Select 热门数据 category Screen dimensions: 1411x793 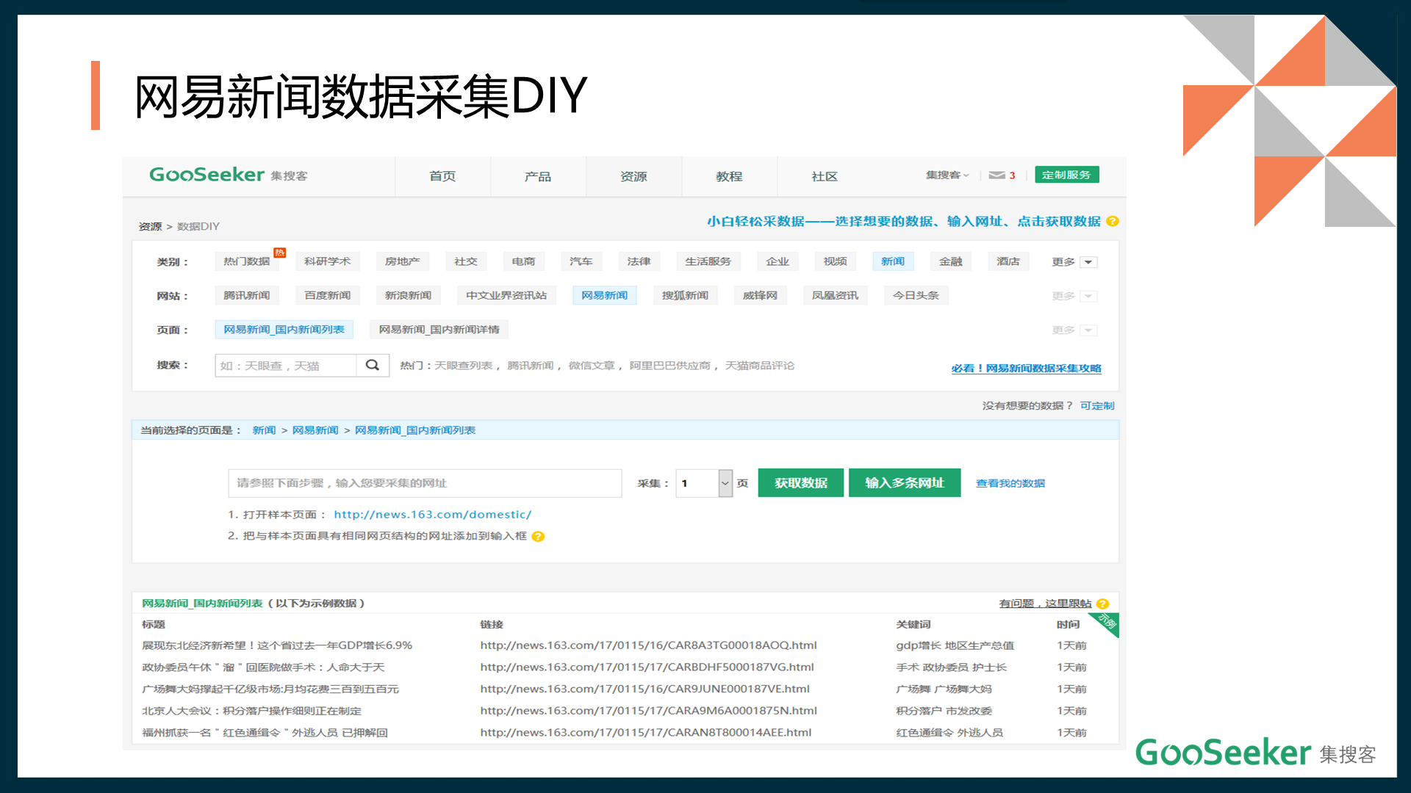coord(247,261)
